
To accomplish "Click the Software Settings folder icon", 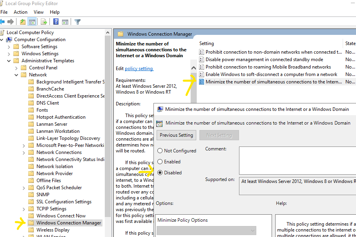I will point(16,47).
